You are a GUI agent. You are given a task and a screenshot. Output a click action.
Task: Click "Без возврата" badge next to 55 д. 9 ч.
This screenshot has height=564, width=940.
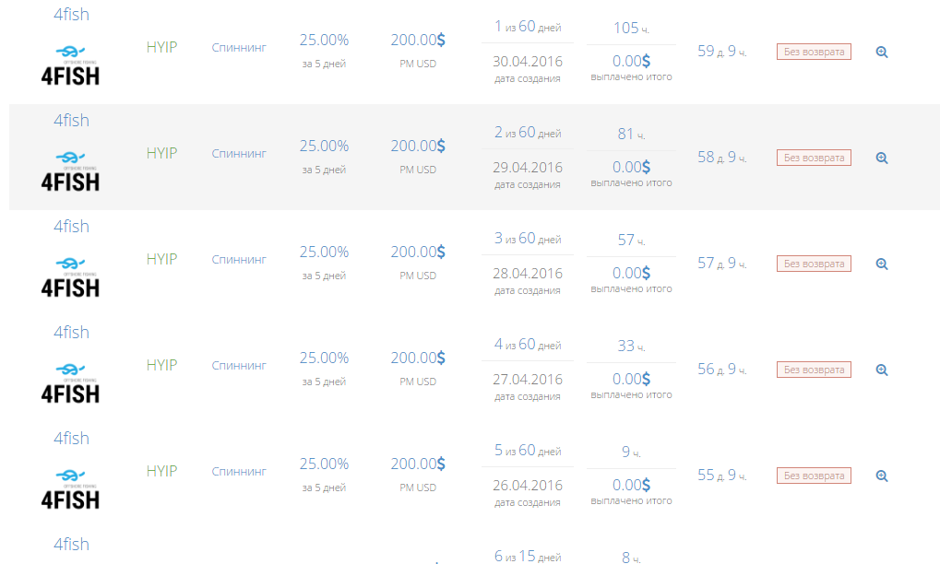(814, 476)
